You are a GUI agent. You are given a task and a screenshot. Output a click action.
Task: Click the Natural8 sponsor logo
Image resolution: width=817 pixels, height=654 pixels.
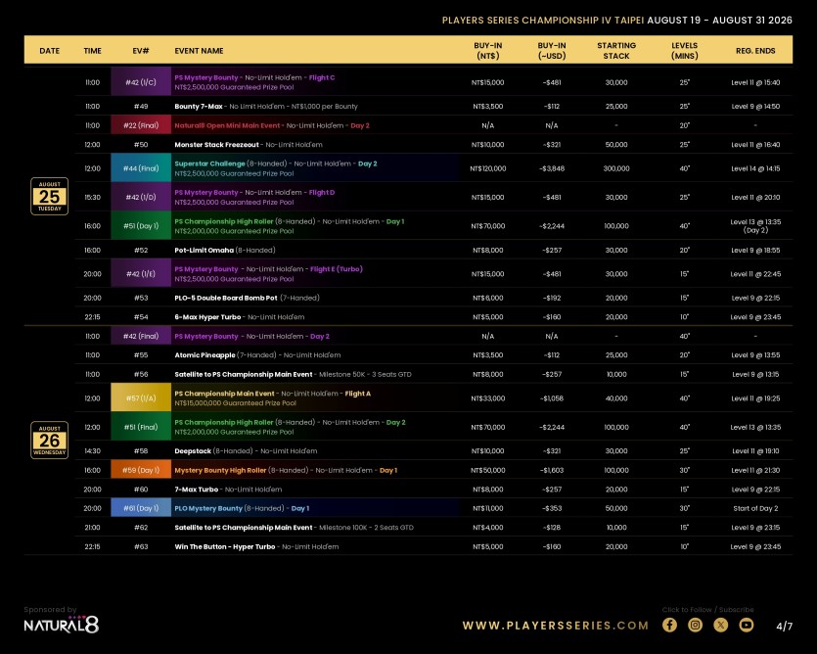[x=62, y=625]
